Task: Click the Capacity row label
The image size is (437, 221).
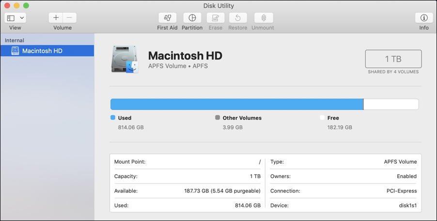Action: tap(125, 176)
